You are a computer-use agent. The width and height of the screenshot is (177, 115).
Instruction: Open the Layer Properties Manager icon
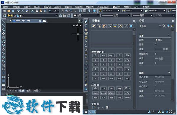(5, 15)
